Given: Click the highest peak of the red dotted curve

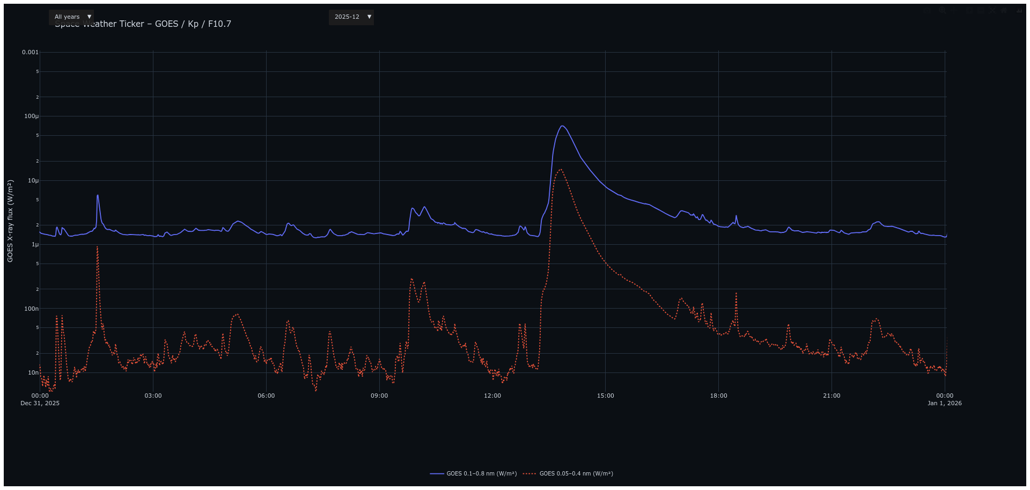Looking at the screenshot, I should coord(561,170).
